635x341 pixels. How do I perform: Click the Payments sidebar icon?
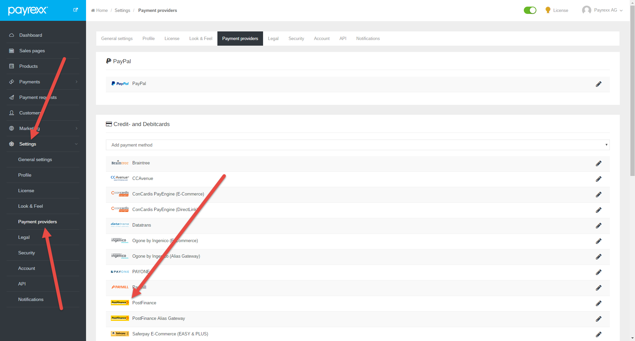[12, 82]
